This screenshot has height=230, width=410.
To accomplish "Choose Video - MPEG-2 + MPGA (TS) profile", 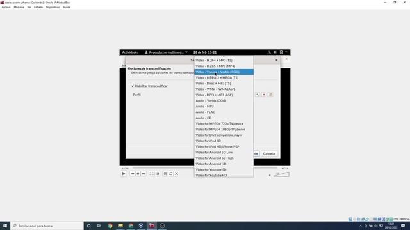I will pyautogui.click(x=224, y=78).
